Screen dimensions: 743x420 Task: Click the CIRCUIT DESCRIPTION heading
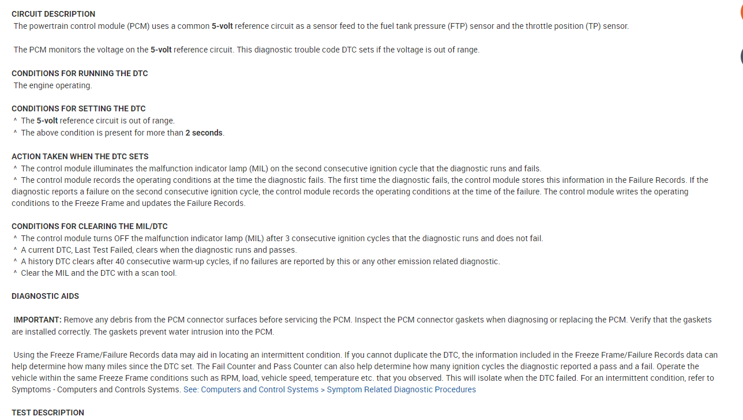pos(53,14)
